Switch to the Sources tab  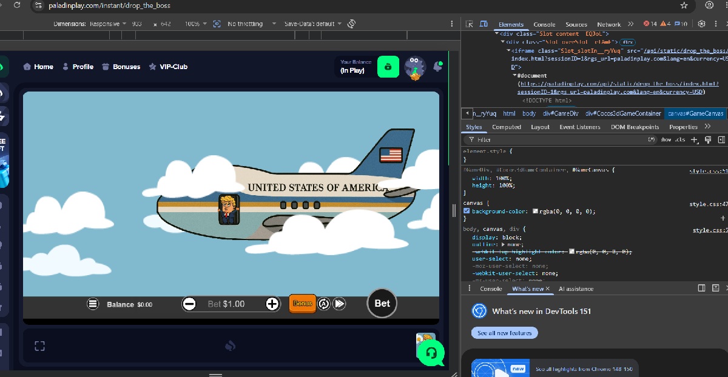[x=576, y=24]
